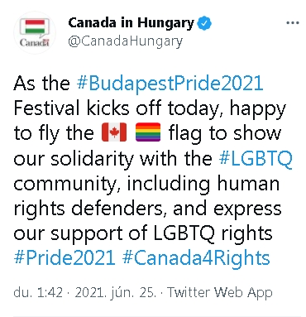Open the #Canada4Rights hashtag link
Screen dimensions: 306x317
(196, 258)
